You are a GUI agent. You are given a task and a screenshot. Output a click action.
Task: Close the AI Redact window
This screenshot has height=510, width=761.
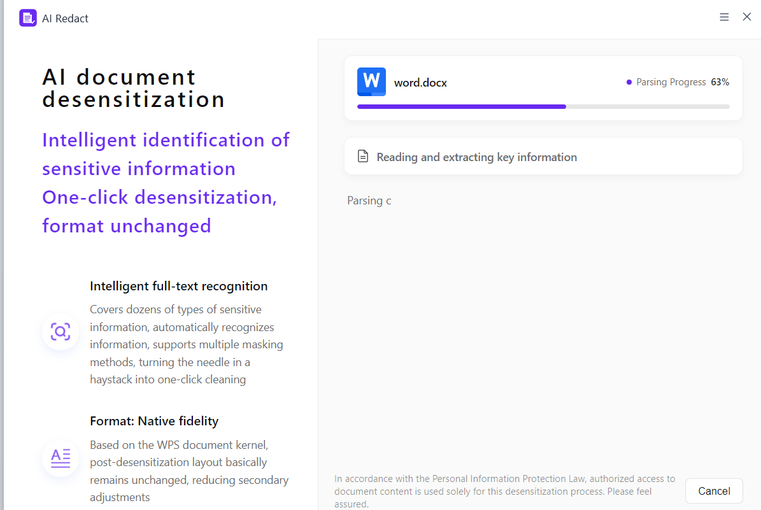(747, 17)
